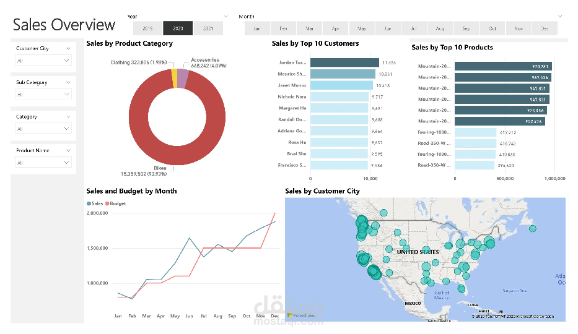Select product bar with value 970,781
578x334 pixels.
tap(503, 66)
